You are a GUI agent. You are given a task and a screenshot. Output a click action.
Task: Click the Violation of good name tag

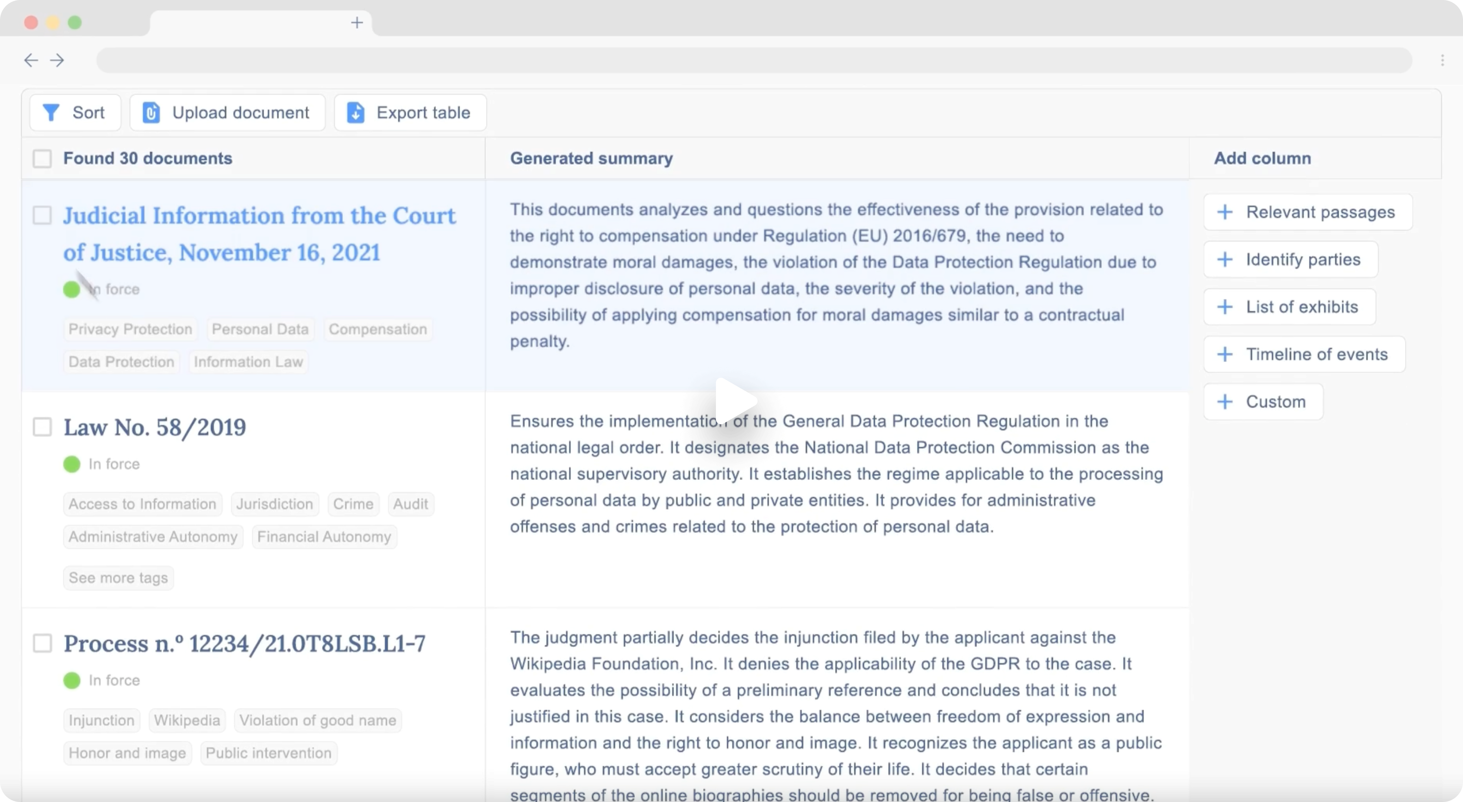[x=317, y=721]
